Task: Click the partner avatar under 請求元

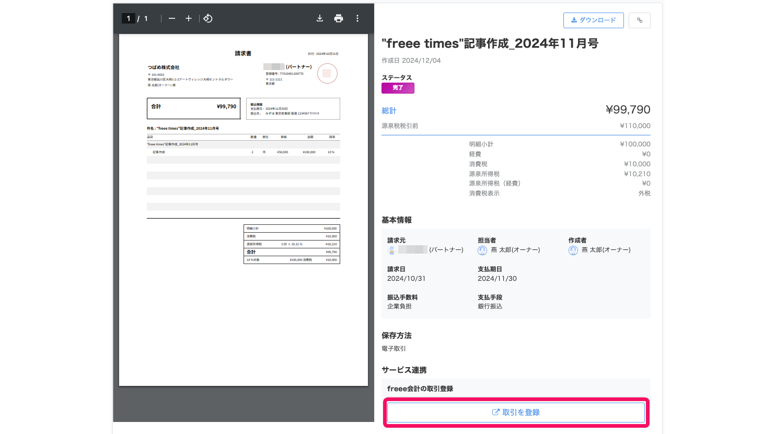Action: tap(392, 250)
